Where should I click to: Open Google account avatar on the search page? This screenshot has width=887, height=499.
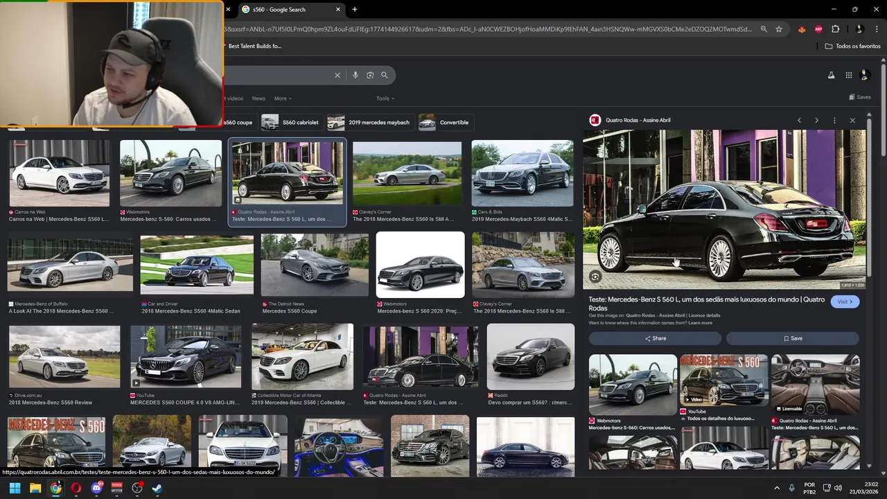[865, 75]
